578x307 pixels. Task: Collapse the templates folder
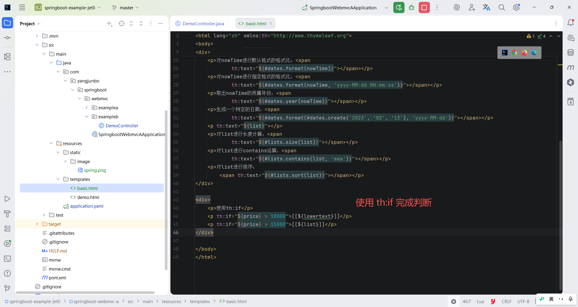pyautogui.click(x=58, y=179)
